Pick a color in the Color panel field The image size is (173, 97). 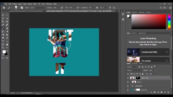(x=149, y=22)
